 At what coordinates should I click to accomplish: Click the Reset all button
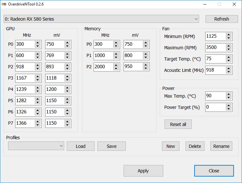(178, 124)
